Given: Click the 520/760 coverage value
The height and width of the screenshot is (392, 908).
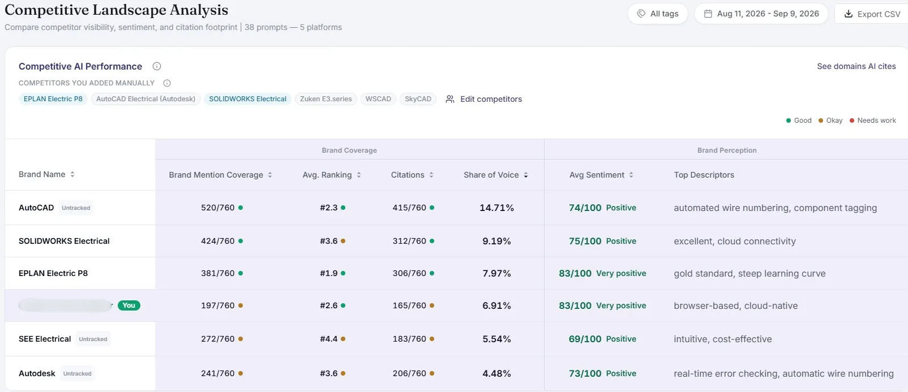Looking at the screenshot, I should point(218,208).
